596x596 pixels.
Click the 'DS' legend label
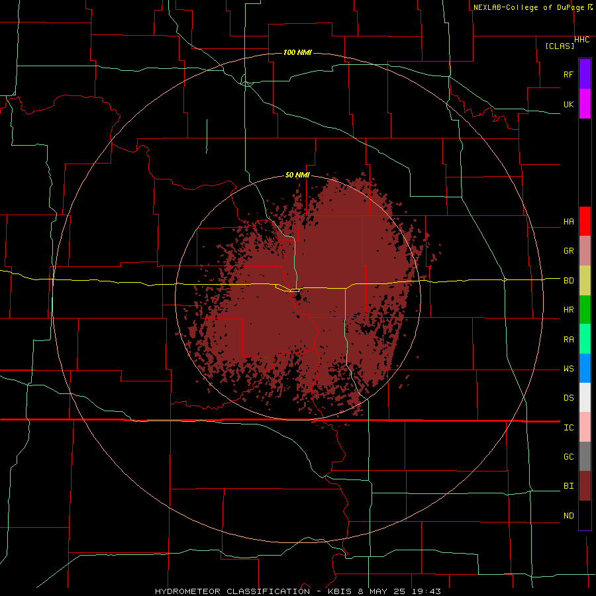click(568, 398)
